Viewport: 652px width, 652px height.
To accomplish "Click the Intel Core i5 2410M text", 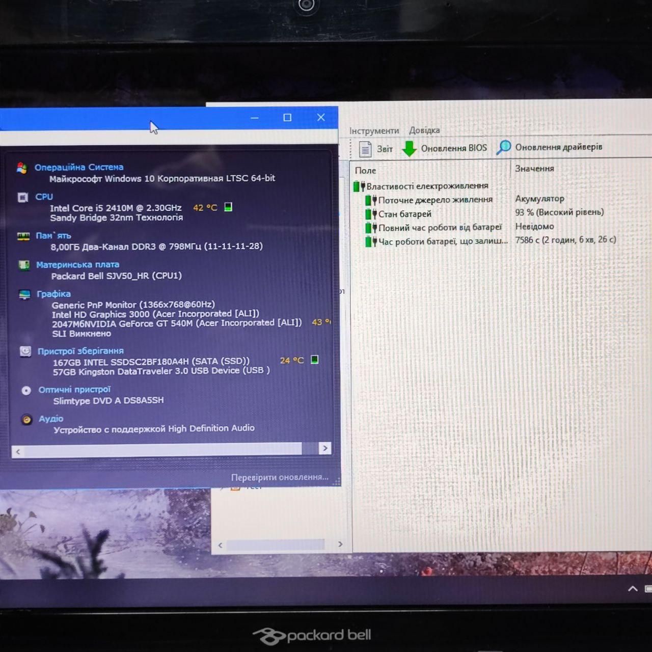I will click(116, 208).
